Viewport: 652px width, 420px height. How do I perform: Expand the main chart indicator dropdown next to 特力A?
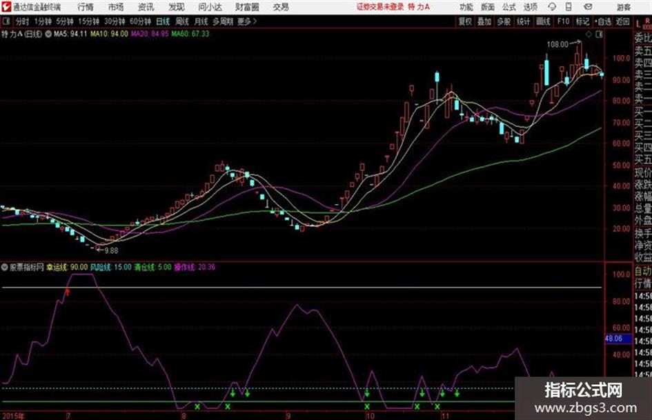coord(48,34)
